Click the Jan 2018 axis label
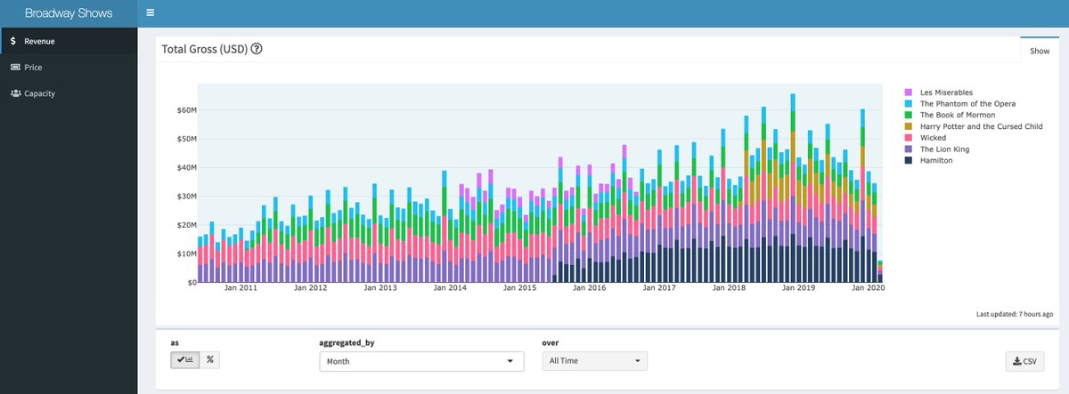 coord(730,288)
